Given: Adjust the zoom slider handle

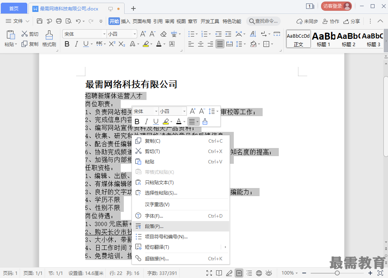Looking at the screenshot, I should pyautogui.click(x=337, y=273).
